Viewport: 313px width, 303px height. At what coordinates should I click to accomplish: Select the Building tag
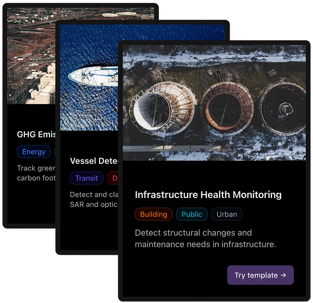pos(154,214)
